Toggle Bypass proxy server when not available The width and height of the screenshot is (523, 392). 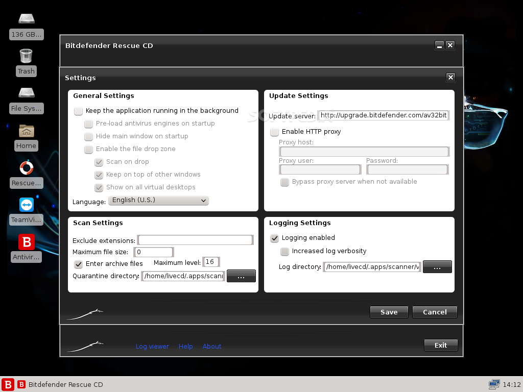click(284, 182)
